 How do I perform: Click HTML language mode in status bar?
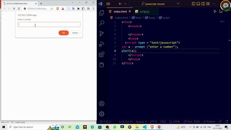[176, 122]
